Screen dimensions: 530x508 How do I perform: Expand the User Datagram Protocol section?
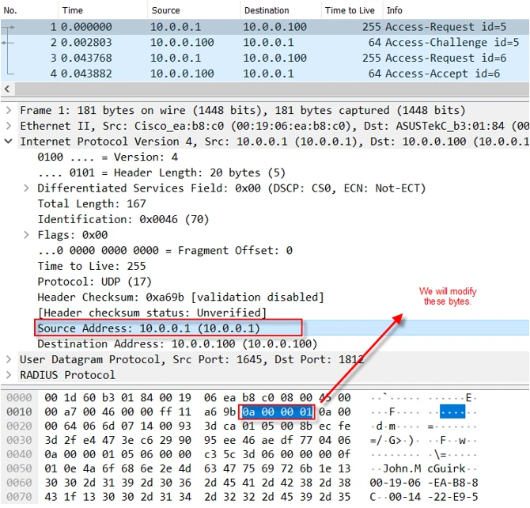click(9, 360)
